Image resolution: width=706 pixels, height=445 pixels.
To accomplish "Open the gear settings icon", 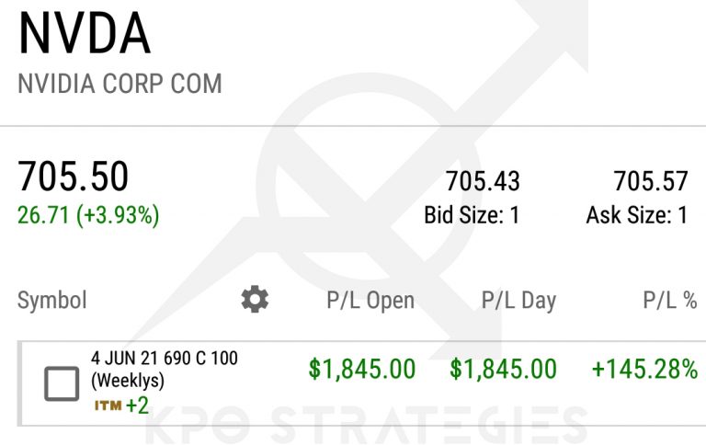I will [x=255, y=299].
